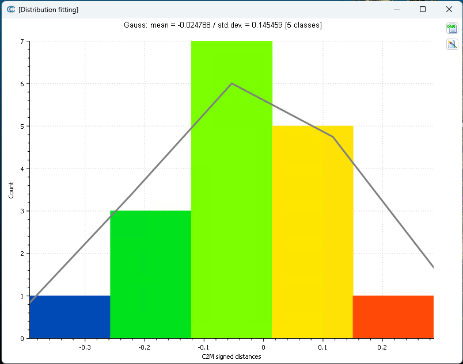Export histogram as image icon
Image resolution: width=463 pixels, height=364 pixels.
(452, 44)
